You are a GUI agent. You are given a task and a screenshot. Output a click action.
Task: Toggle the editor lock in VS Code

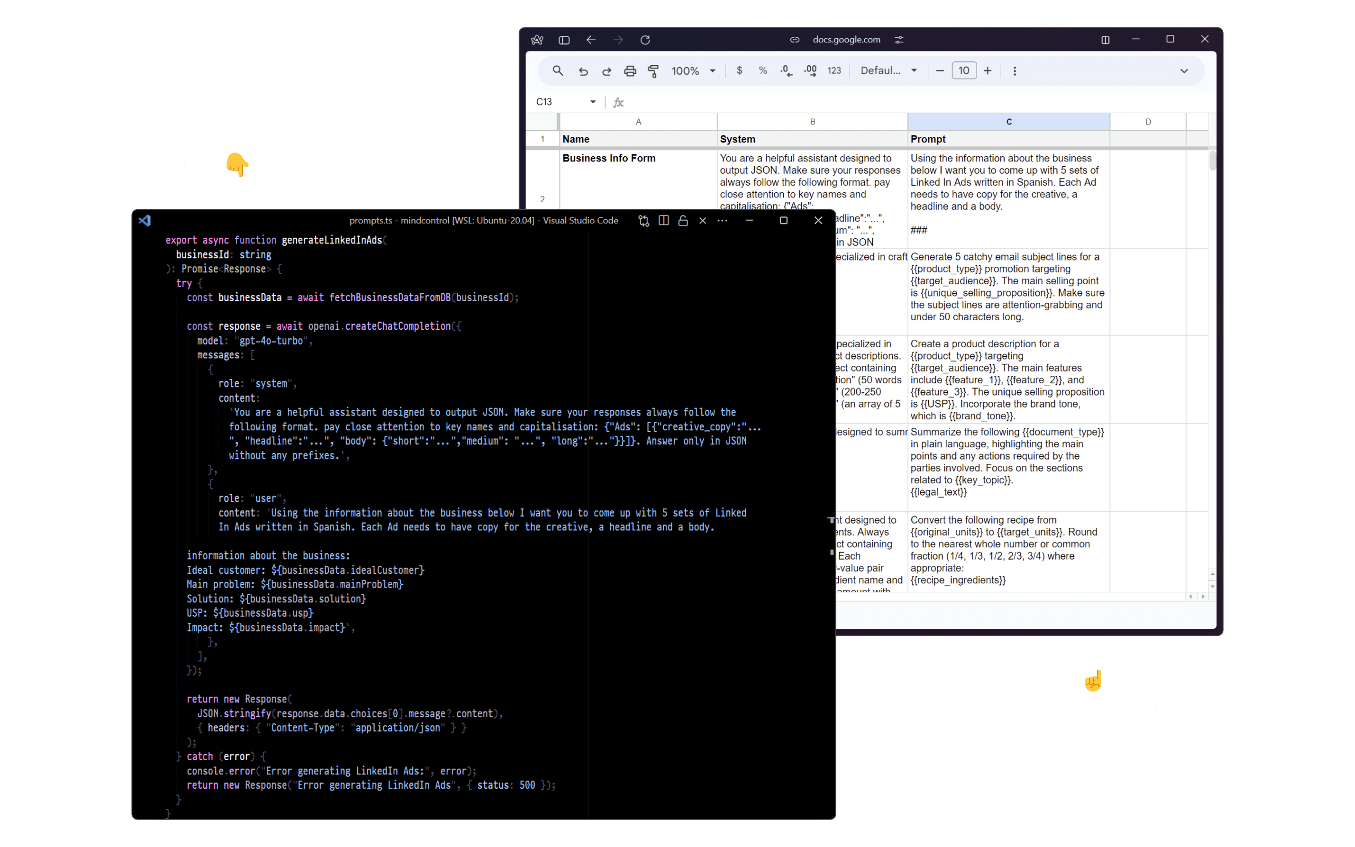[x=683, y=220]
